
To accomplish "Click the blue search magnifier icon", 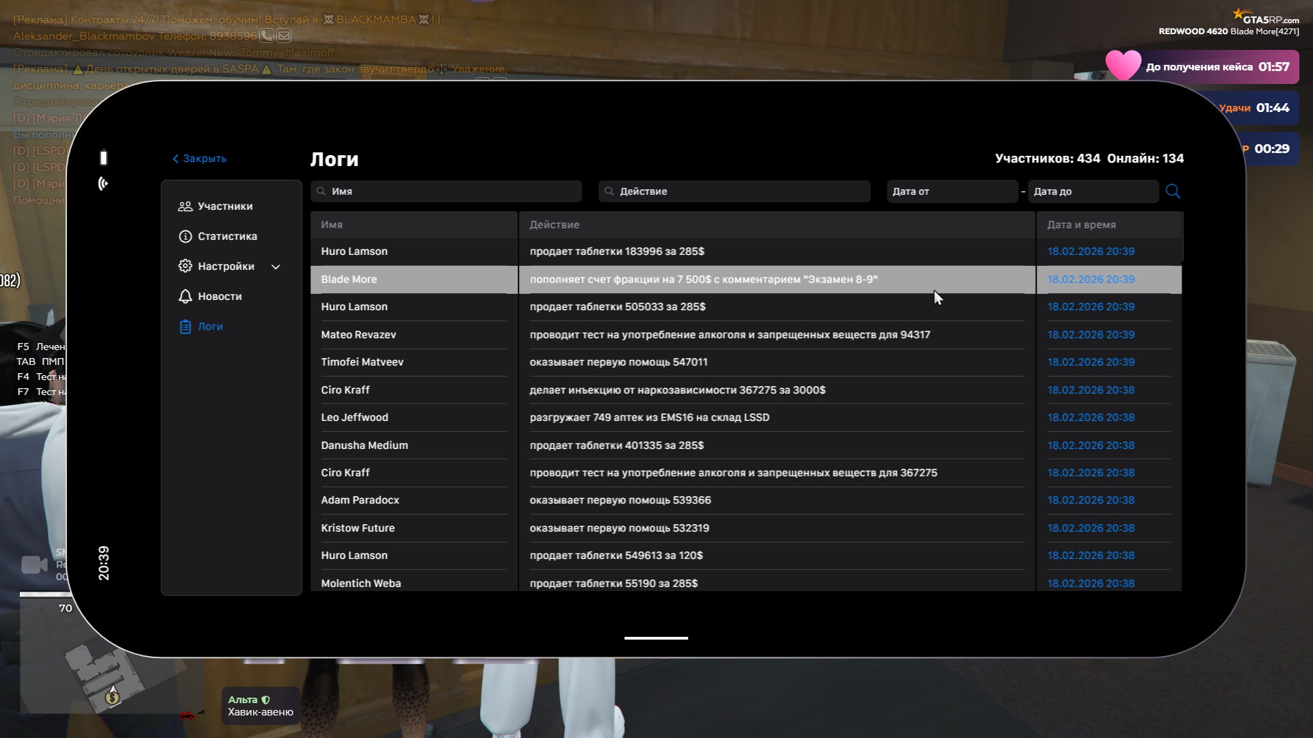I will click(1173, 191).
